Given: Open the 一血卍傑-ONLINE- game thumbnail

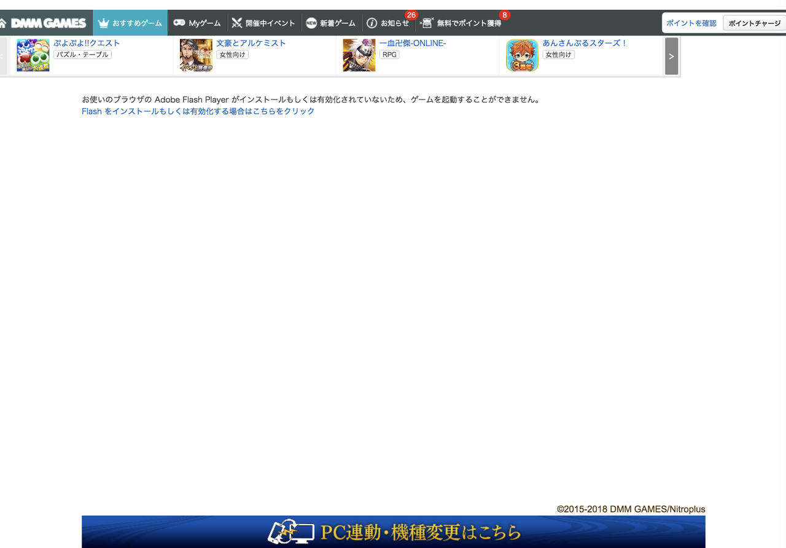Looking at the screenshot, I should click(x=359, y=55).
